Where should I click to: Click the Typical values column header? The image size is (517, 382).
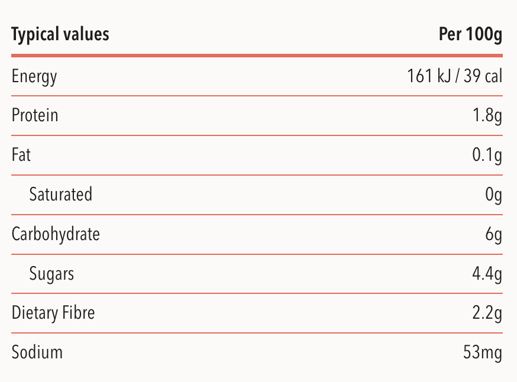[60, 35]
